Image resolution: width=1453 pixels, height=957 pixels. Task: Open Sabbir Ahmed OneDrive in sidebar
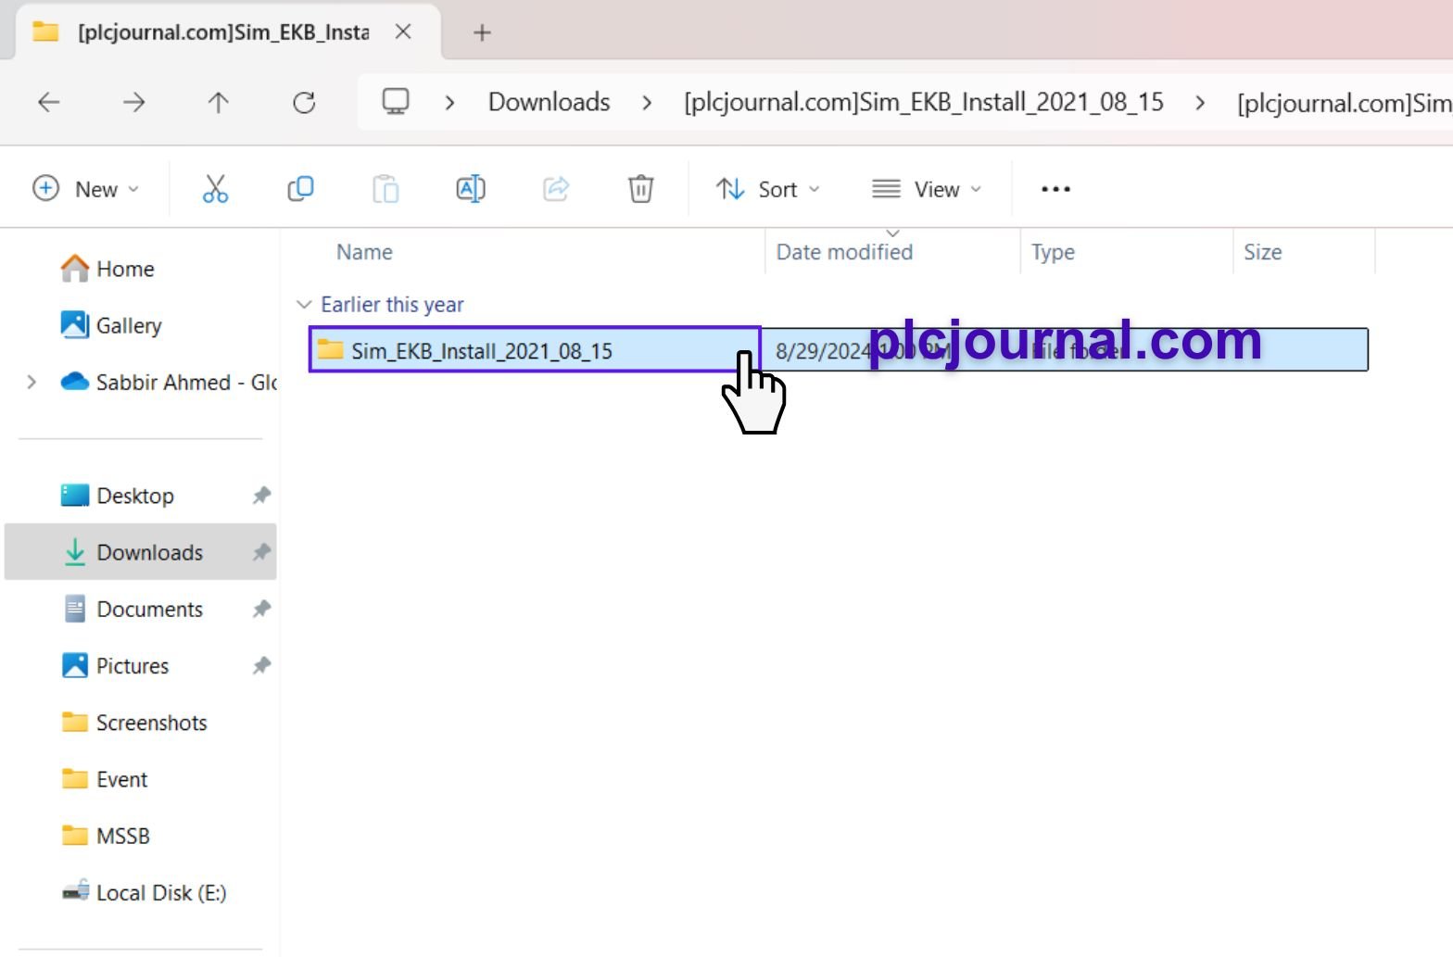tap(168, 382)
